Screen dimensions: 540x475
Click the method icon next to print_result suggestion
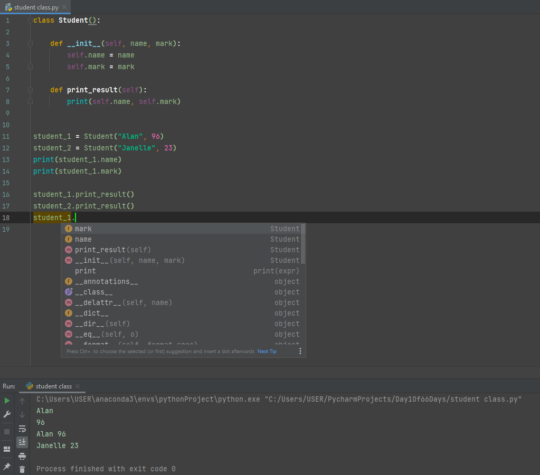[69, 250]
